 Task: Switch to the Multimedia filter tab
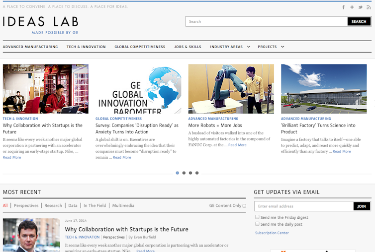point(123,205)
